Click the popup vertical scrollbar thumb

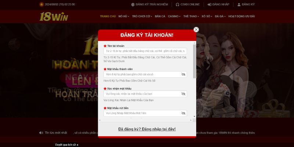[194, 61]
